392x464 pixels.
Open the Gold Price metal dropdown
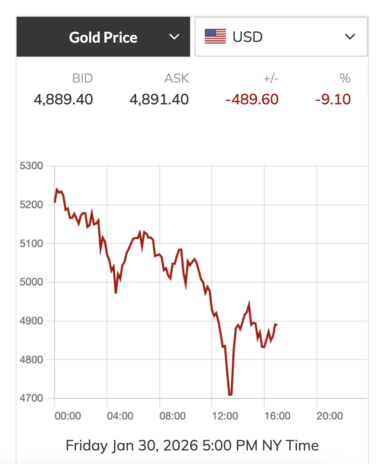pyautogui.click(x=103, y=37)
